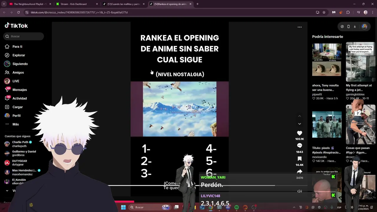Toggle video mute with speaker icon
The width and height of the screenshot is (377, 212).
coord(300,191)
